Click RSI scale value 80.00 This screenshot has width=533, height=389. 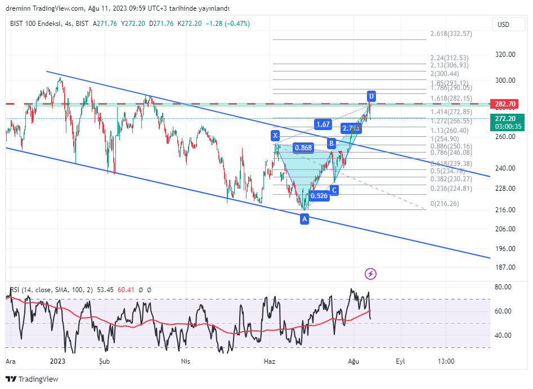click(x=503, y=287)
